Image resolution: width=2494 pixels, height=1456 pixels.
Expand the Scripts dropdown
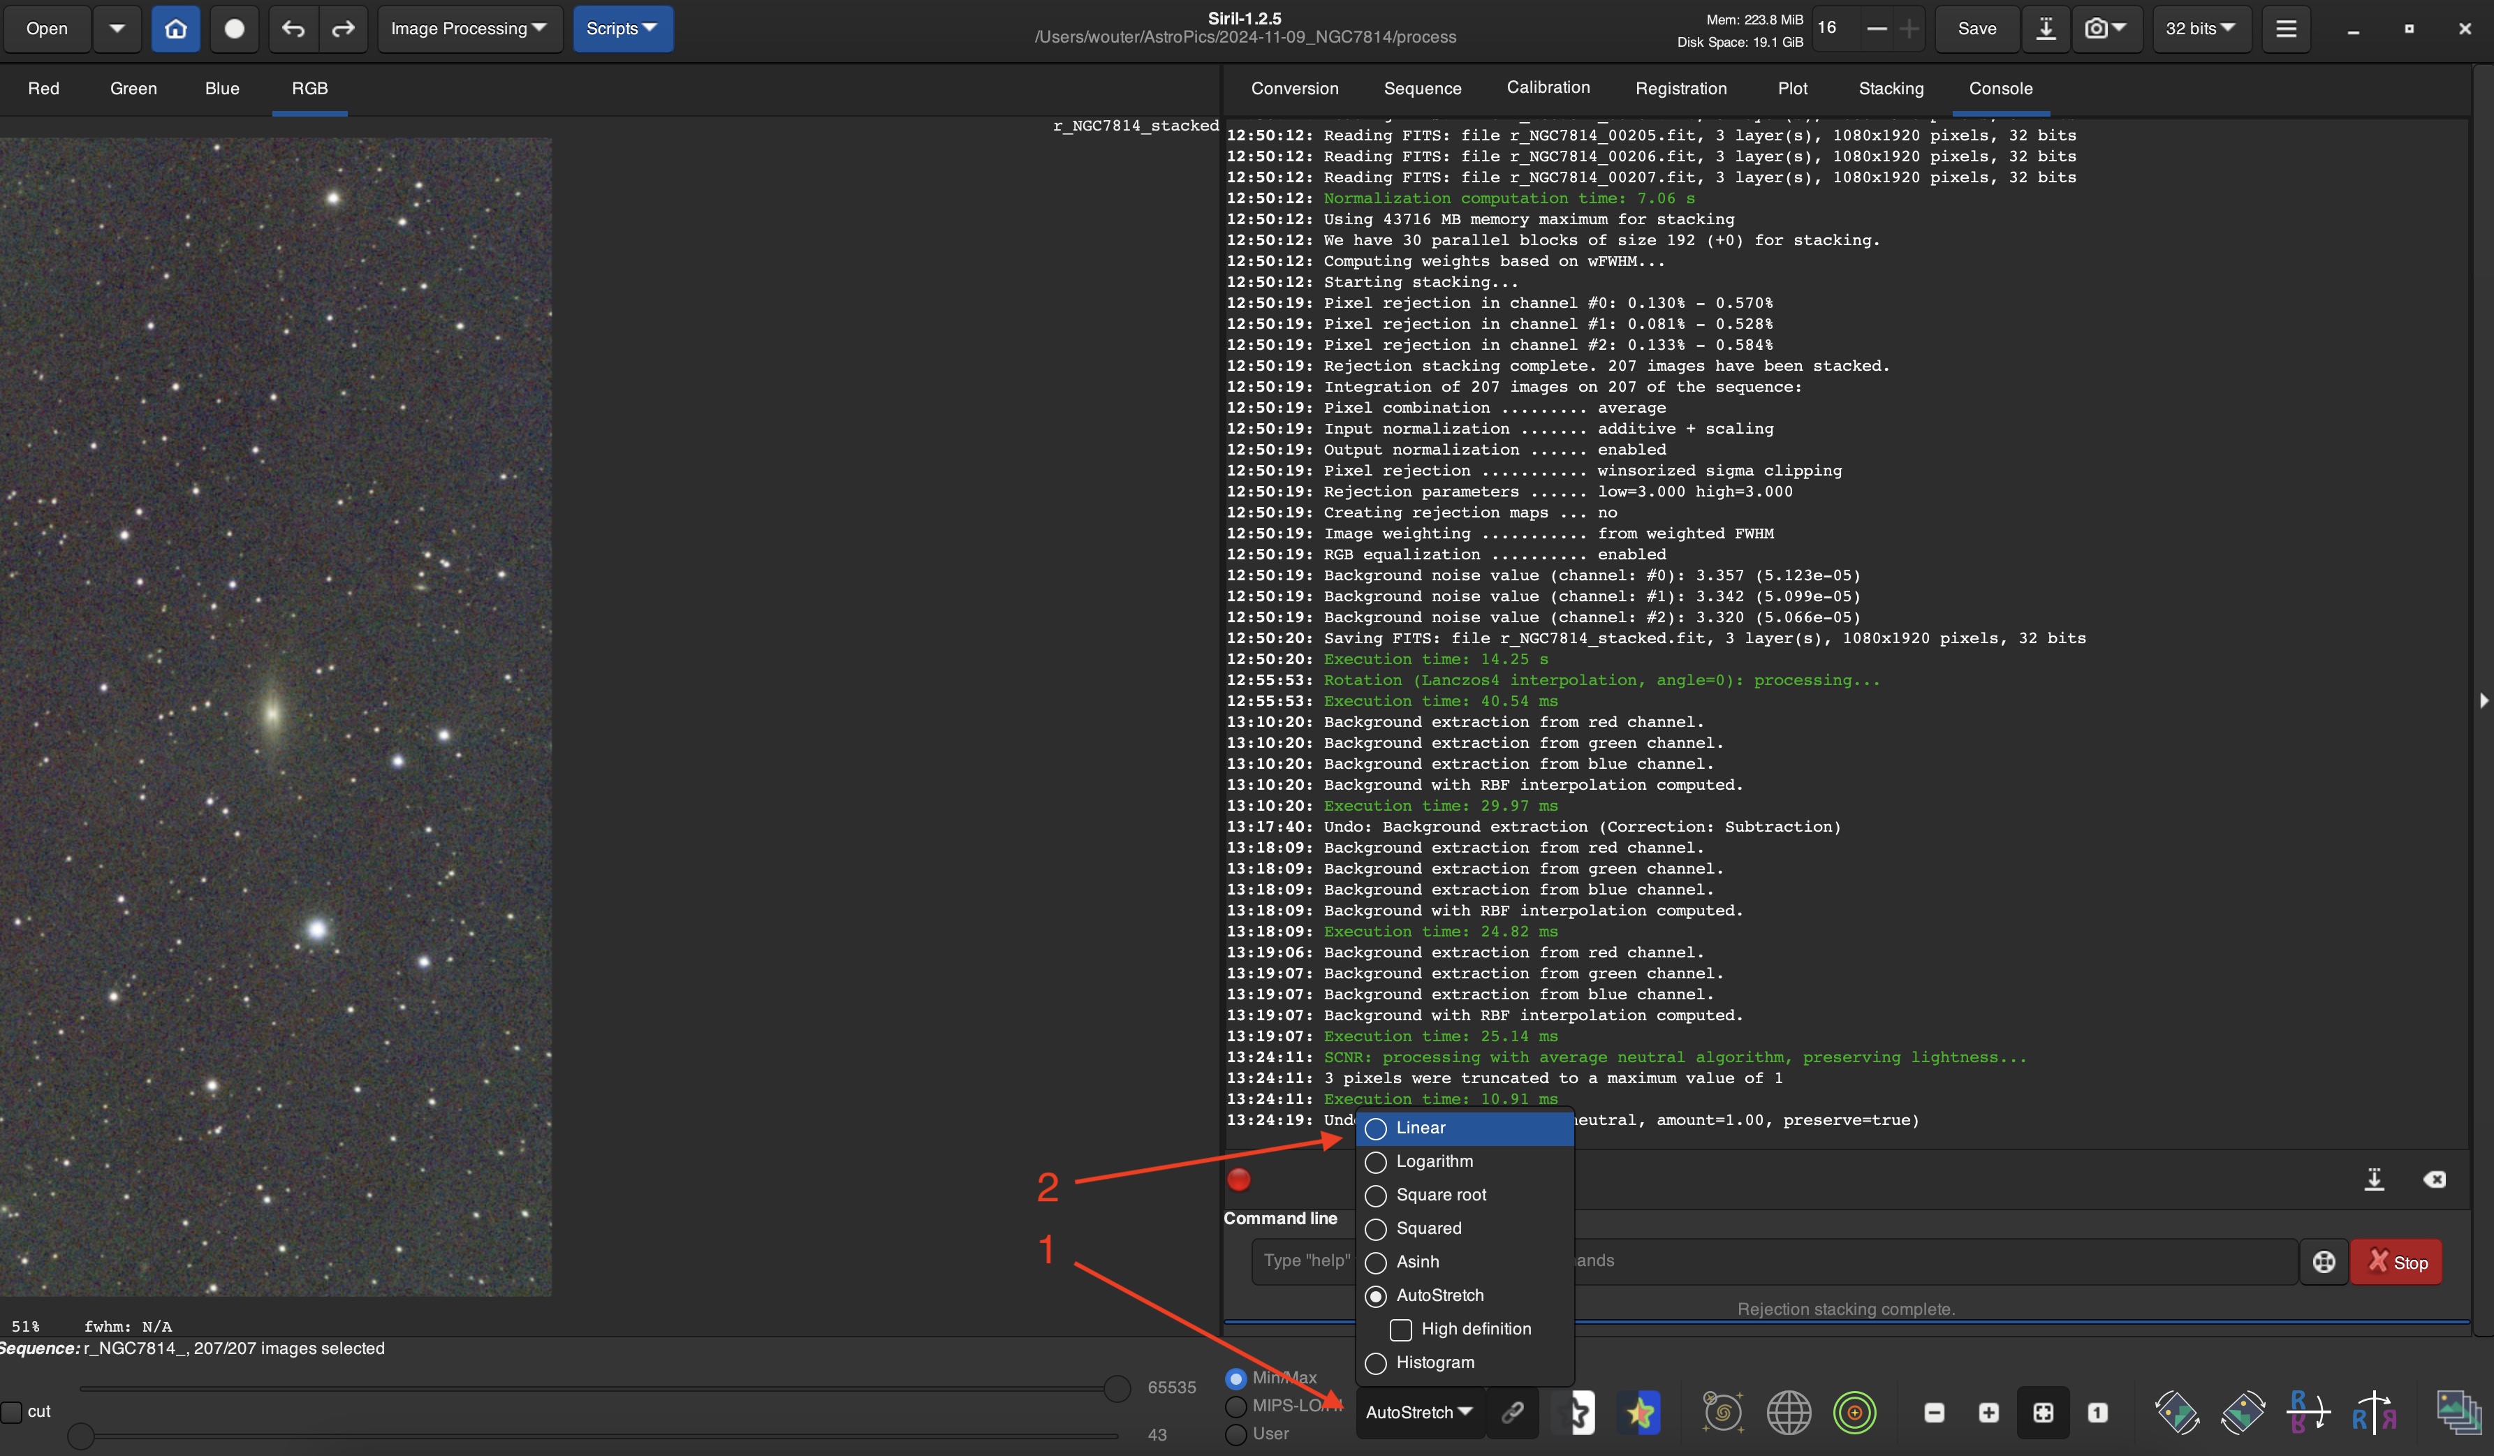tap(622, 29)
